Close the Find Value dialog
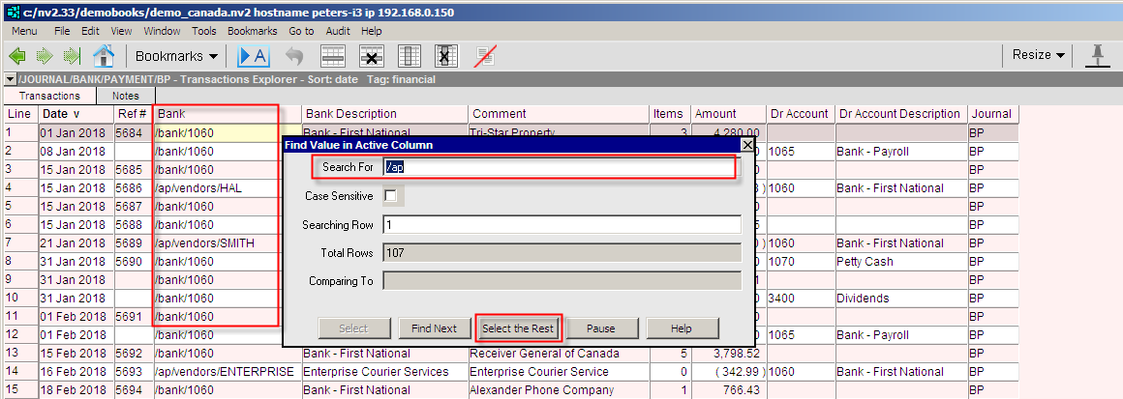Screen dimensions: 1123x399 tap(746, 144)
